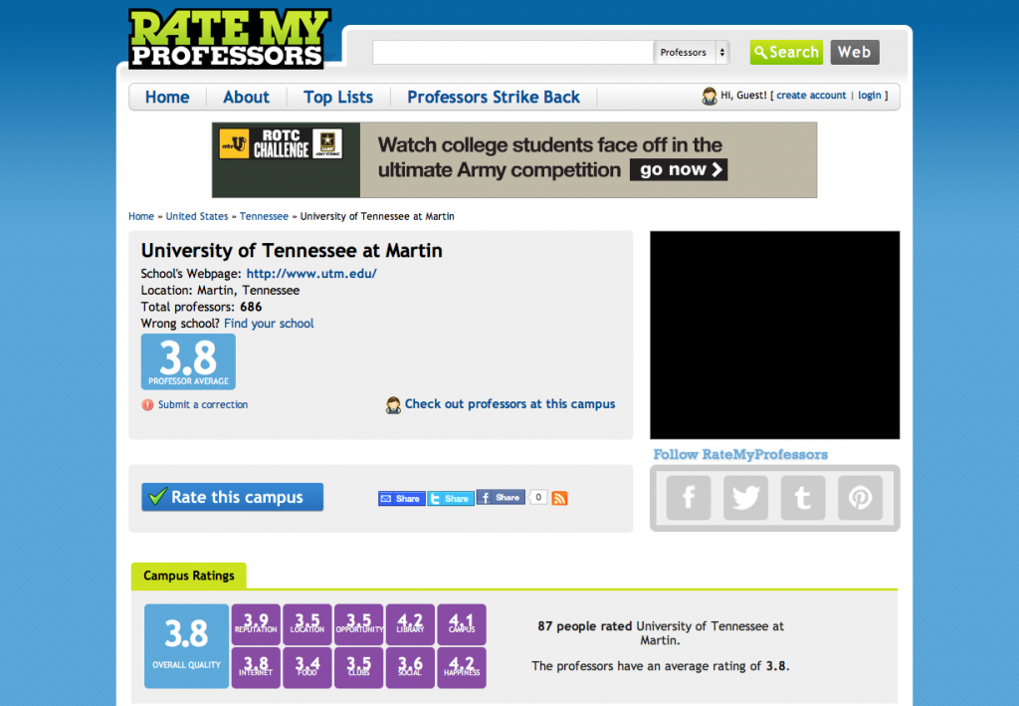This screenshot has height=706, width=1019.
Task: Share on Facebook Share button
Action: coord(501,497)
